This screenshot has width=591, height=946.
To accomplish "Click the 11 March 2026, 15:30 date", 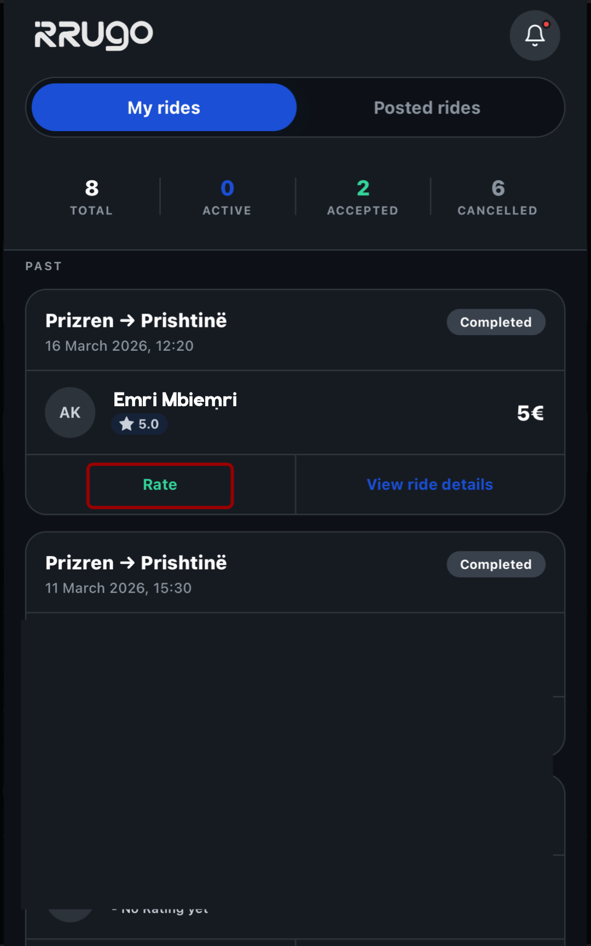I will click(118, 588).
